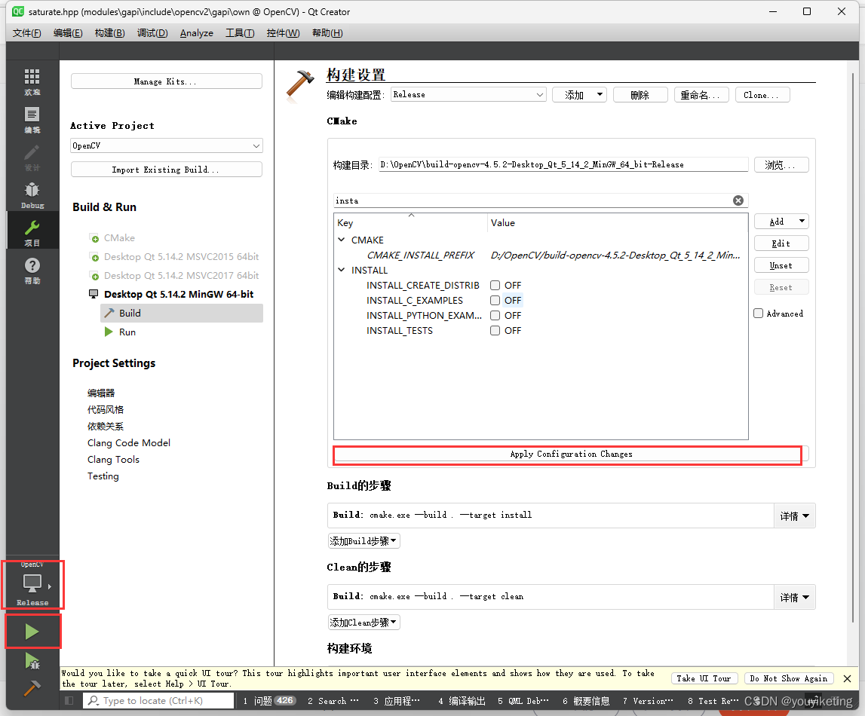Image resolution: width=865 pixels, height=716 pixels.
Task: Toggle the left sidebar visibility icon
Action: pyautogui.click(x=69, y=701)
